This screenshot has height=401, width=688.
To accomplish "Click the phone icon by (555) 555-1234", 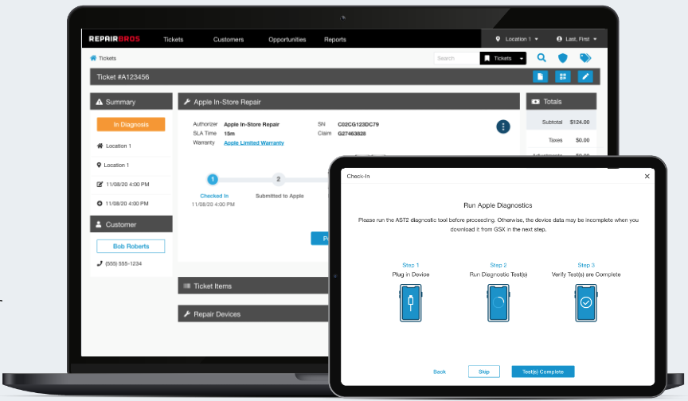I will click(x=100, y=263).
